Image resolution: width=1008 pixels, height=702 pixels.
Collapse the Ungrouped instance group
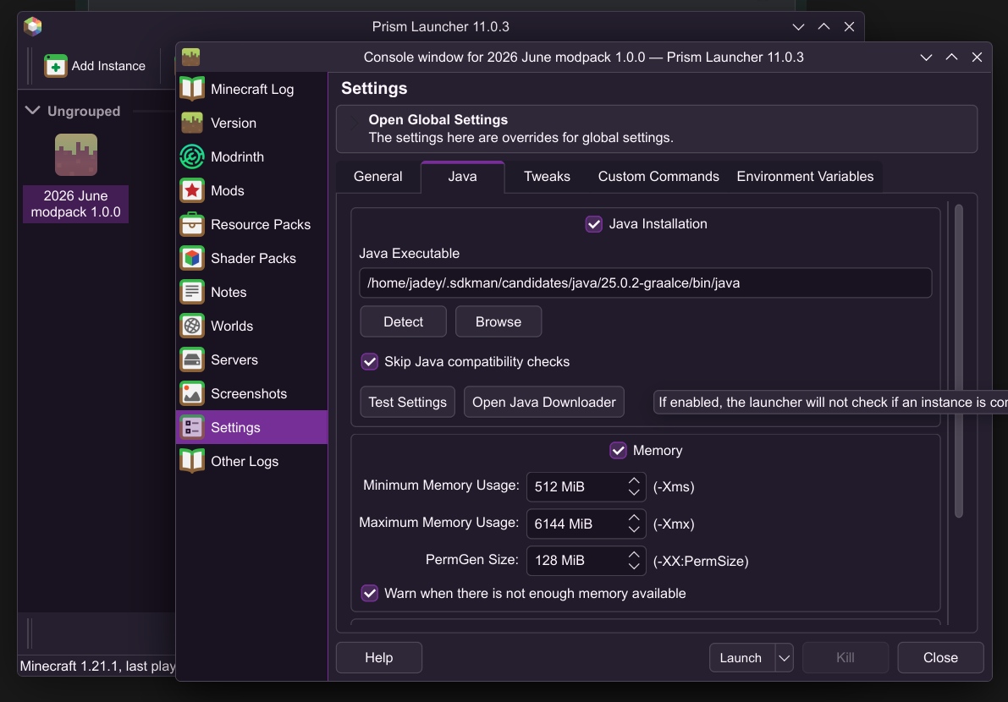[x=33, y=111]
